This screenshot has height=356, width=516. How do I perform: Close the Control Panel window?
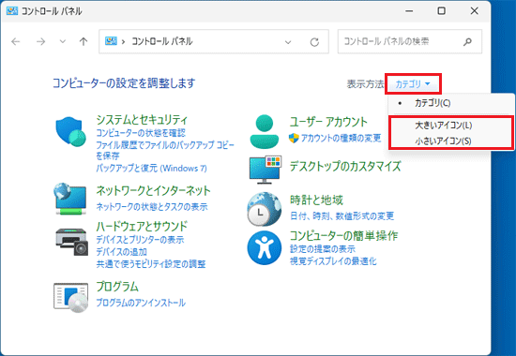click(x=474, y=11)
